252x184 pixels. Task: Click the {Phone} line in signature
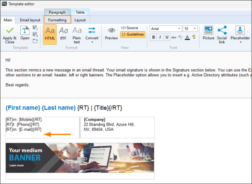[x=22, y=124]
